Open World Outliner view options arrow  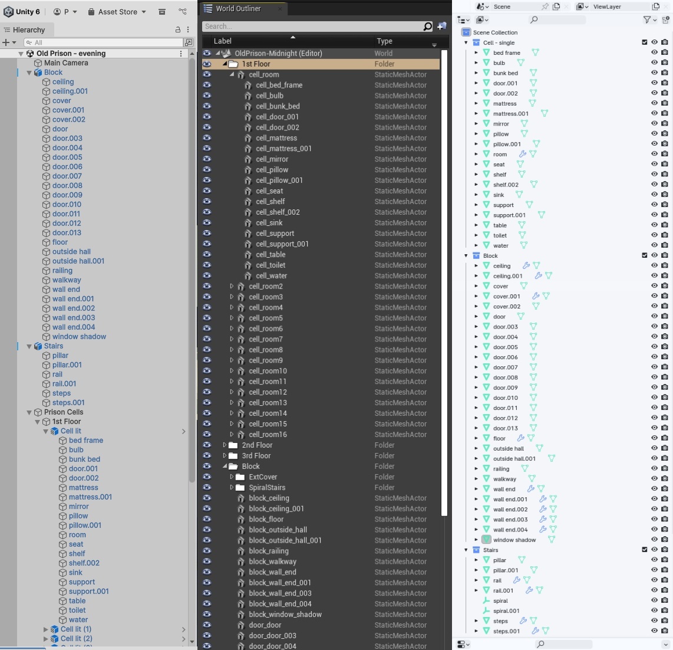(x=434, y=45)
